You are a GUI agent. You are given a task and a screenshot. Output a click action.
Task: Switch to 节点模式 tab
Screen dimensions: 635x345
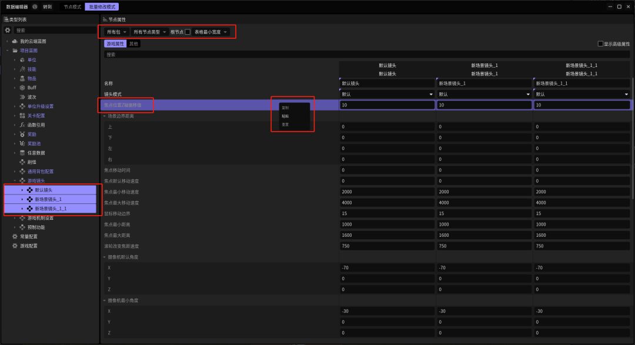72,7
